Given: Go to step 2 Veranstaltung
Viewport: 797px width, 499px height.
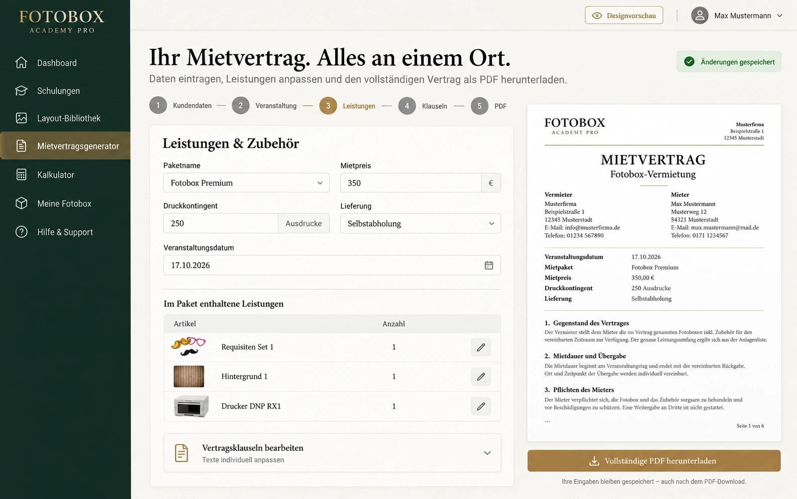Looking at the screenshot, I should [x=264, y=106].
